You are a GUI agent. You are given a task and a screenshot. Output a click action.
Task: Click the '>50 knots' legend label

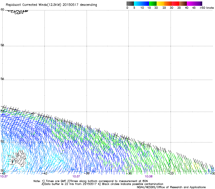tap(207, 8)
